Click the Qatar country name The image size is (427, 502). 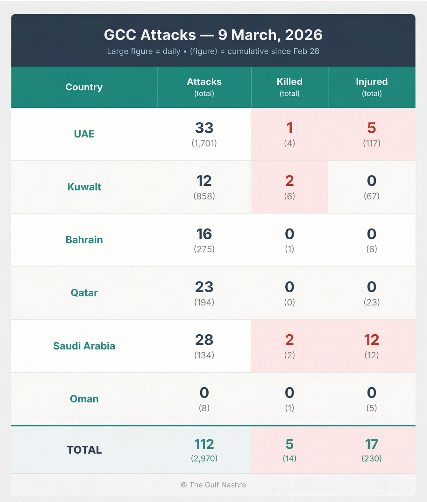pos(84,293)
